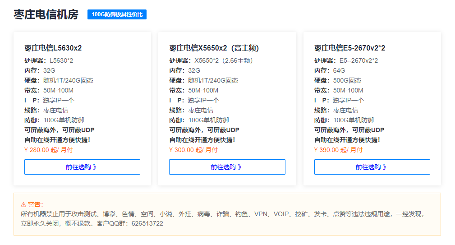Screen dimensions: 455x245
Task: Click the 32G memory value in L5630x2 card
Action: point(49,70)
